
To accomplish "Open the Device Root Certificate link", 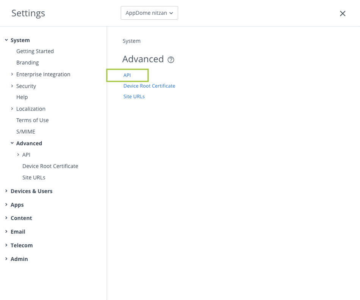I will (149, 86).
